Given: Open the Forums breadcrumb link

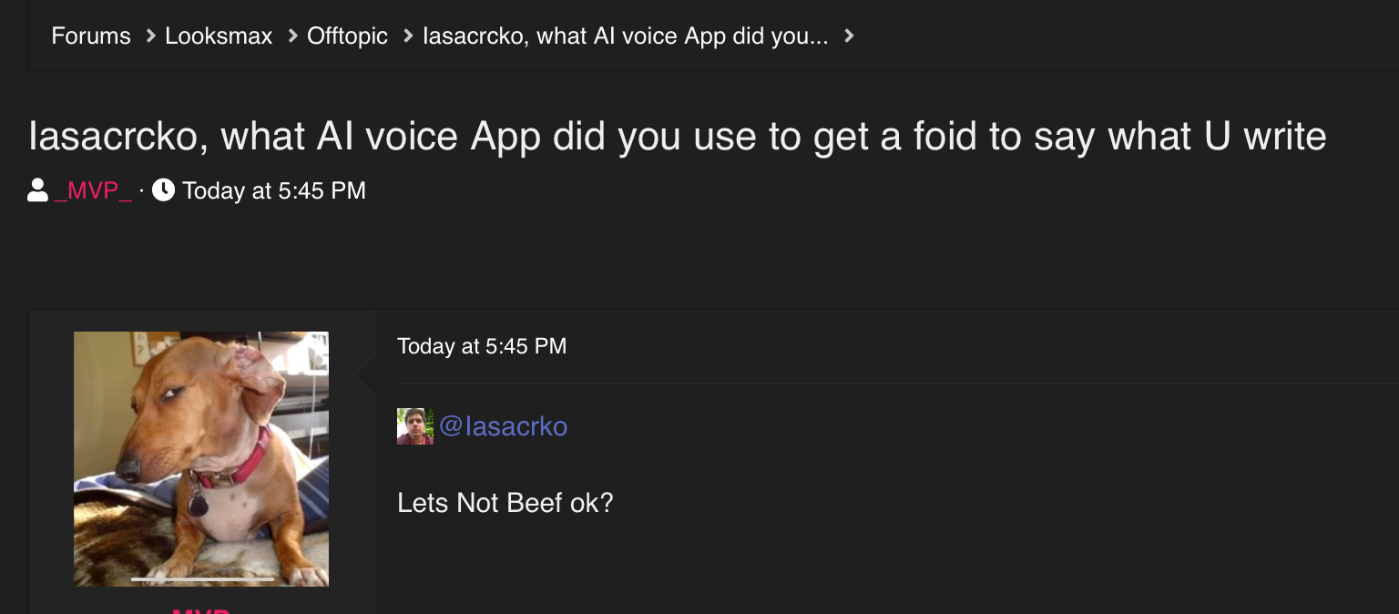Looking at the screenshot, I should (91, 36).
